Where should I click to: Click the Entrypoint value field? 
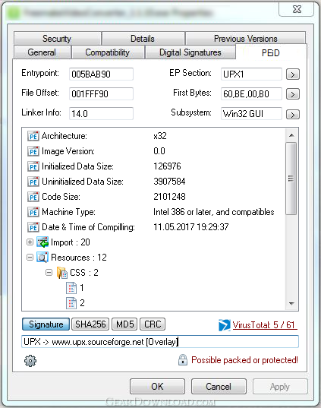point(101,74)
